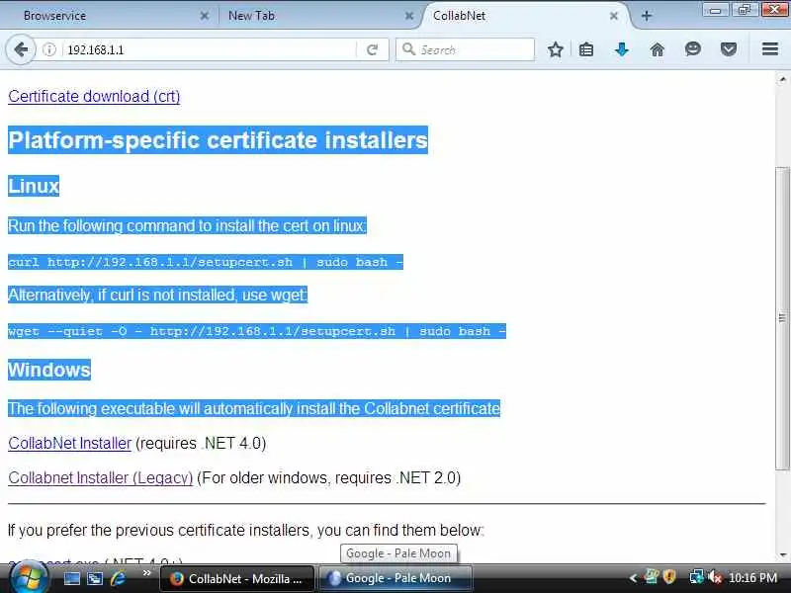Click Platform-specific certificate installers heading
The height and width of the screenshot is (593, 791).
(x=218, y=140)
